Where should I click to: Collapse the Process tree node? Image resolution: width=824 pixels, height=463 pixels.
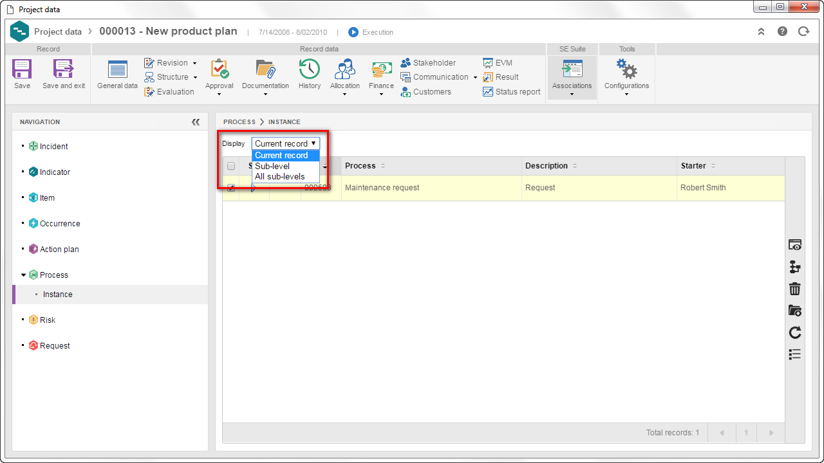click(x=24, y=275)
